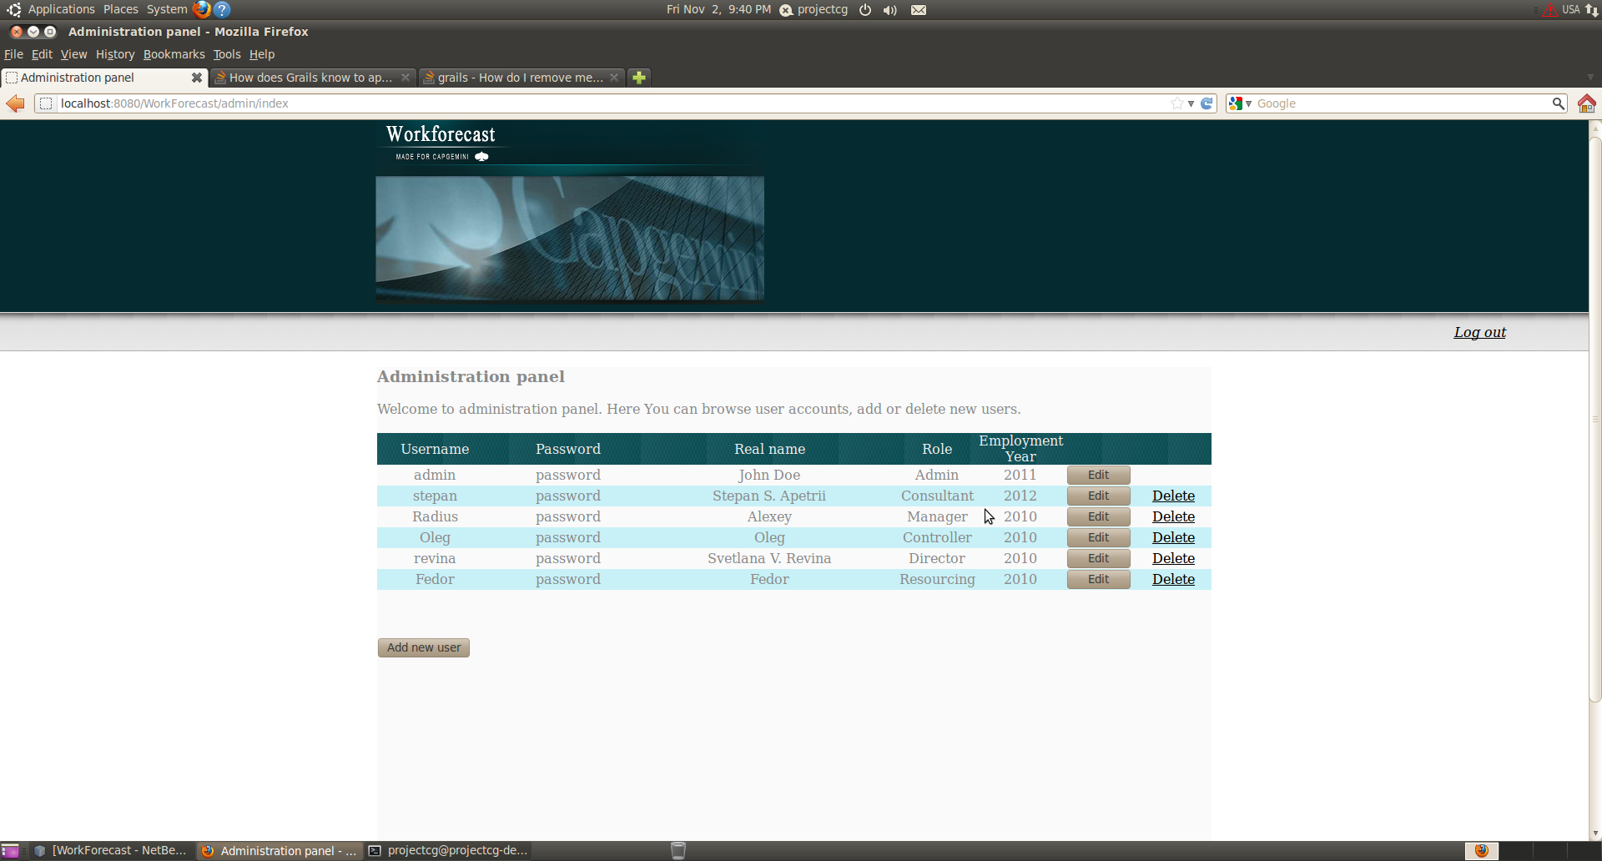Open the Bookmarks menu
Screen dimensions: 1602x861
coord(174,54)
